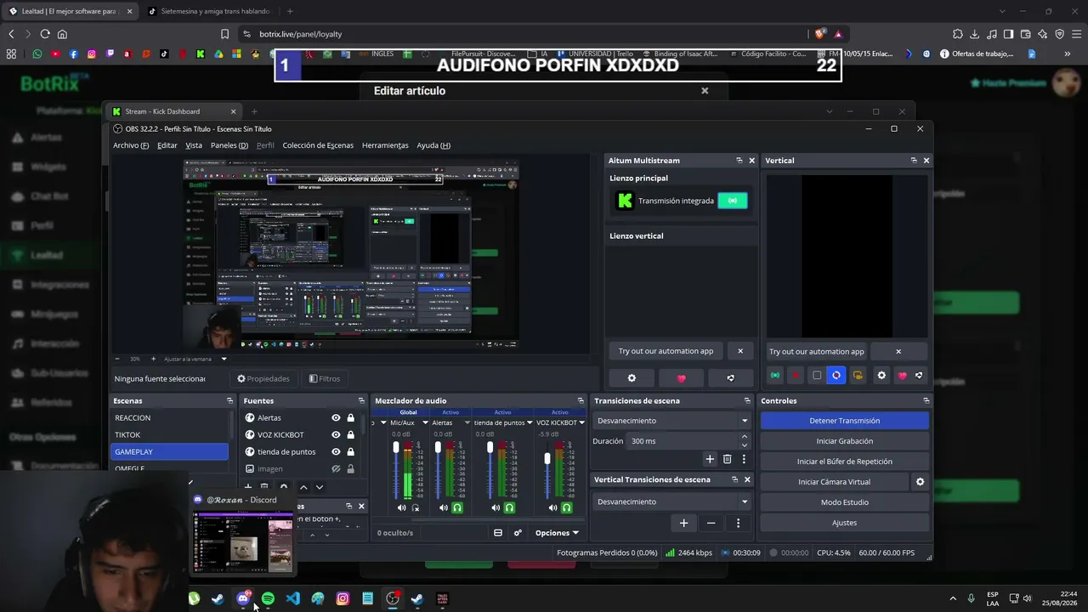Open tienda de puntos mixer dropdown arrow
The image size is (1088, 612).
(x=531, y=422)
